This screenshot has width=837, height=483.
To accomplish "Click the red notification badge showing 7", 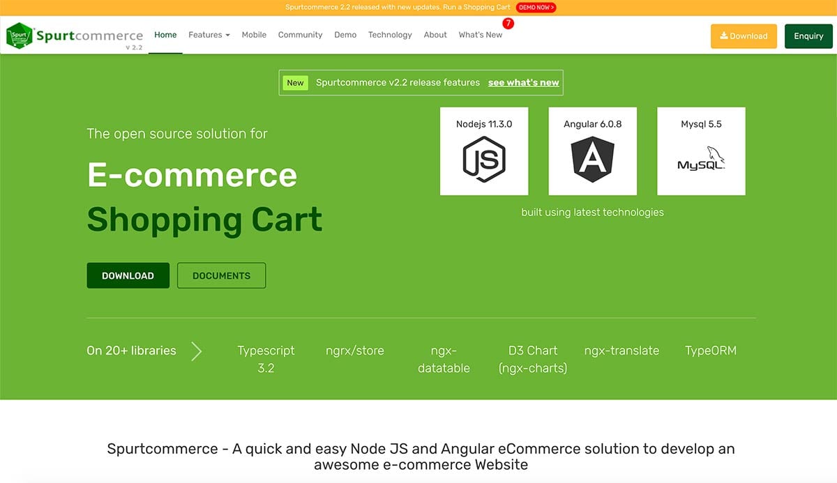I will click(x=508, y=23).
